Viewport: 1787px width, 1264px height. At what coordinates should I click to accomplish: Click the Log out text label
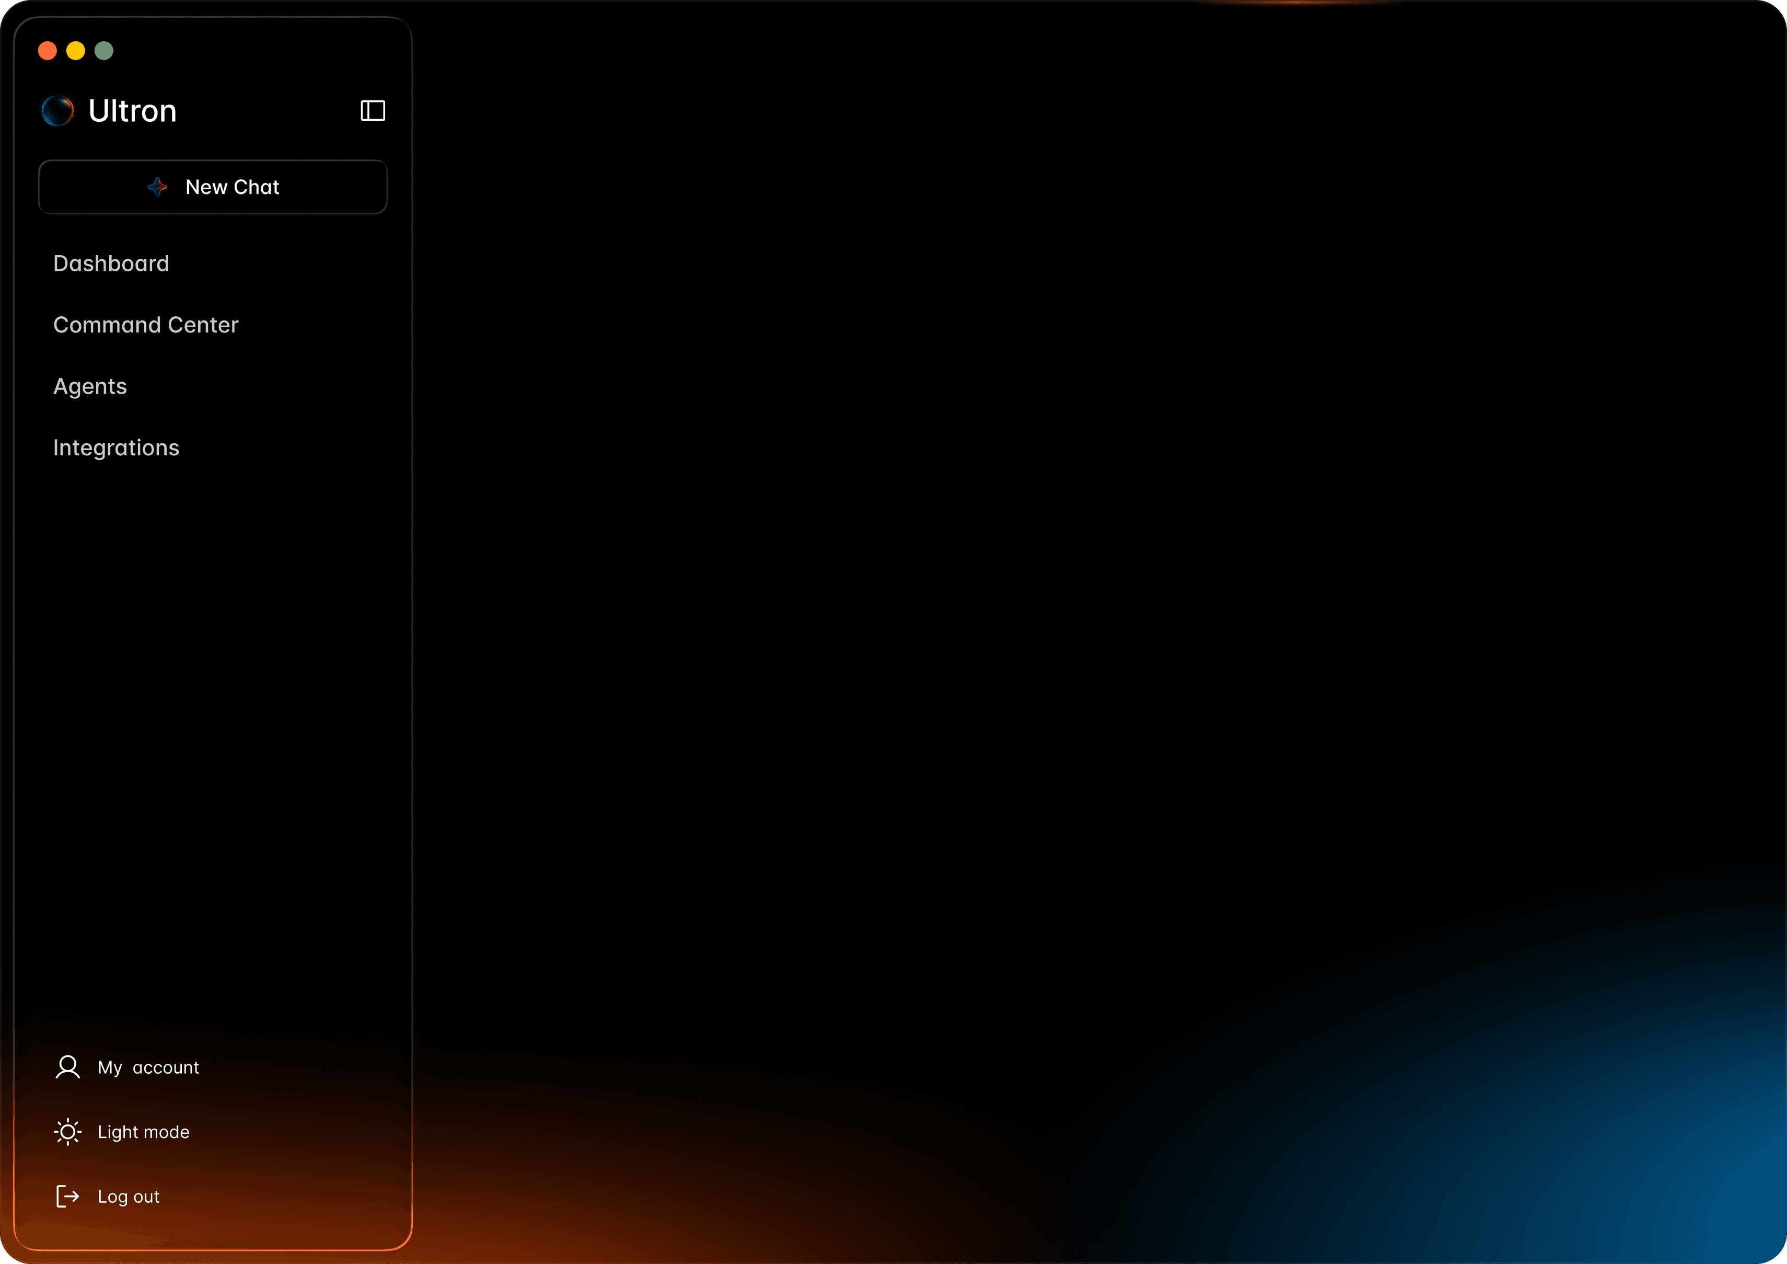[129, 1196]
